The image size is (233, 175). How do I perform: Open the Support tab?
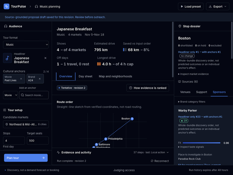click(x=202, y=92)
